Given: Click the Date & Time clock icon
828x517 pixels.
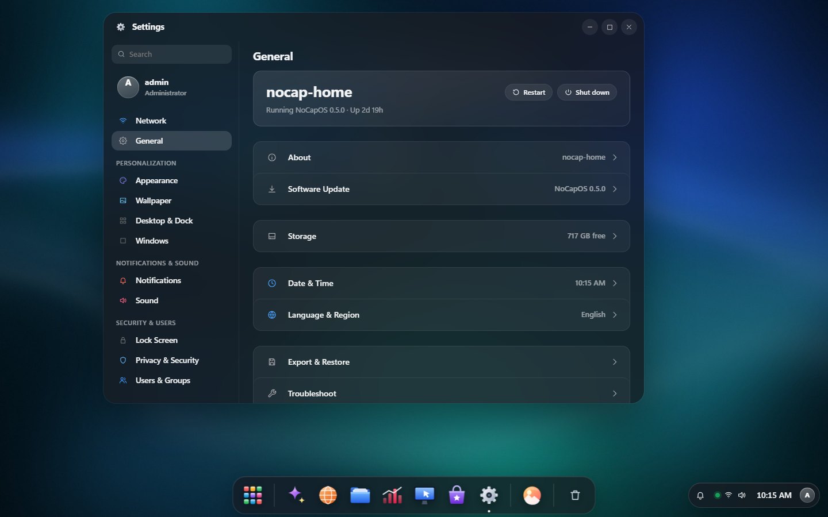Looking at the screenshot, I should point(272,283).
